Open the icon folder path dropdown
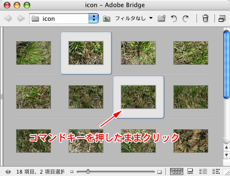 94,18
